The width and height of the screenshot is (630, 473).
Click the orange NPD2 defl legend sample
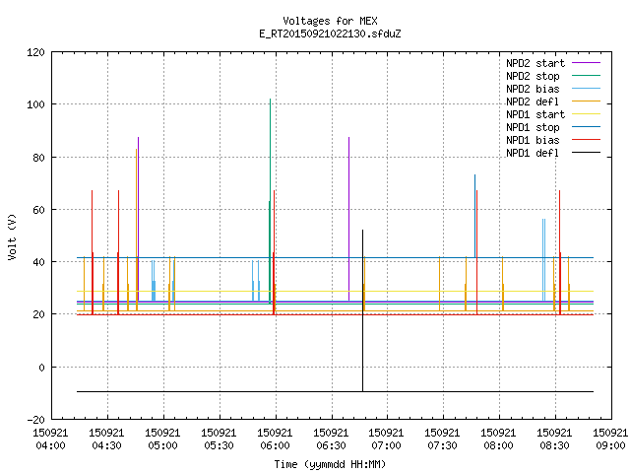[x=586, y=101]
